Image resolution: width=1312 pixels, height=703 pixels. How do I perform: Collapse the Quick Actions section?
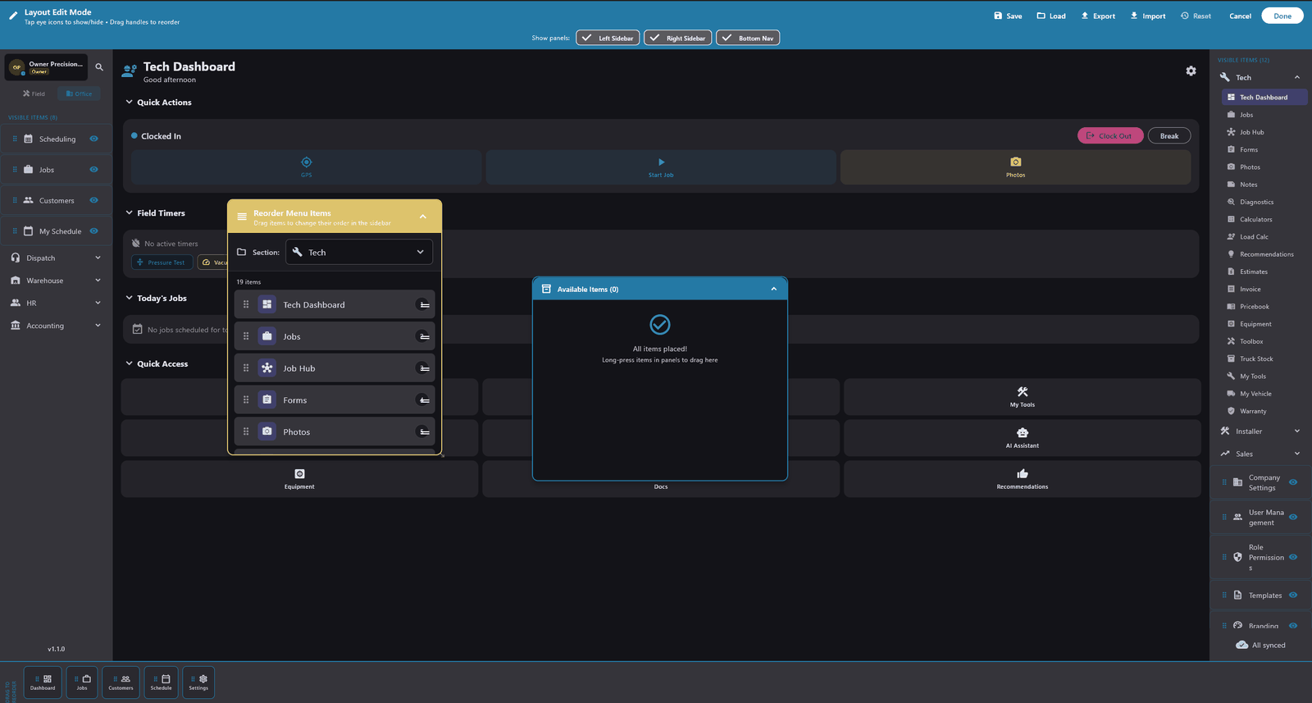click(129, 103)
